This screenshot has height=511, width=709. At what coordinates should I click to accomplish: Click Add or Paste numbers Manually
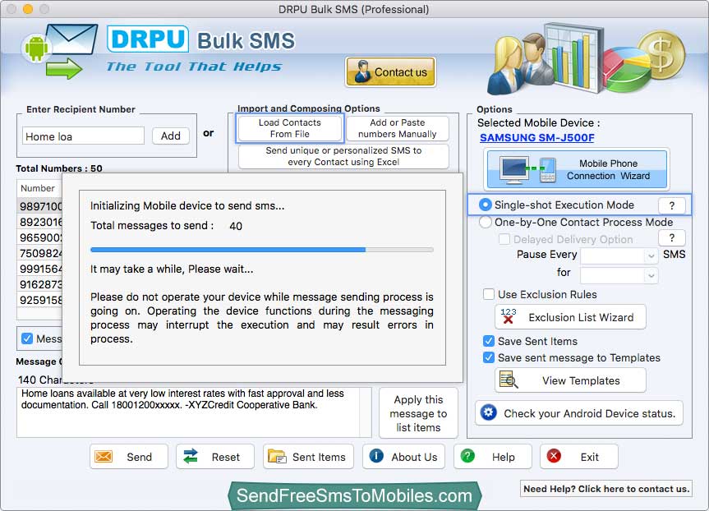click(398, 128)
